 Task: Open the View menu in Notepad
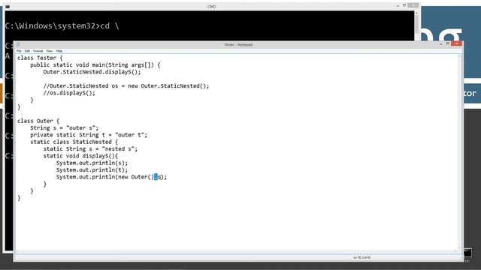[x=50, y=51]
